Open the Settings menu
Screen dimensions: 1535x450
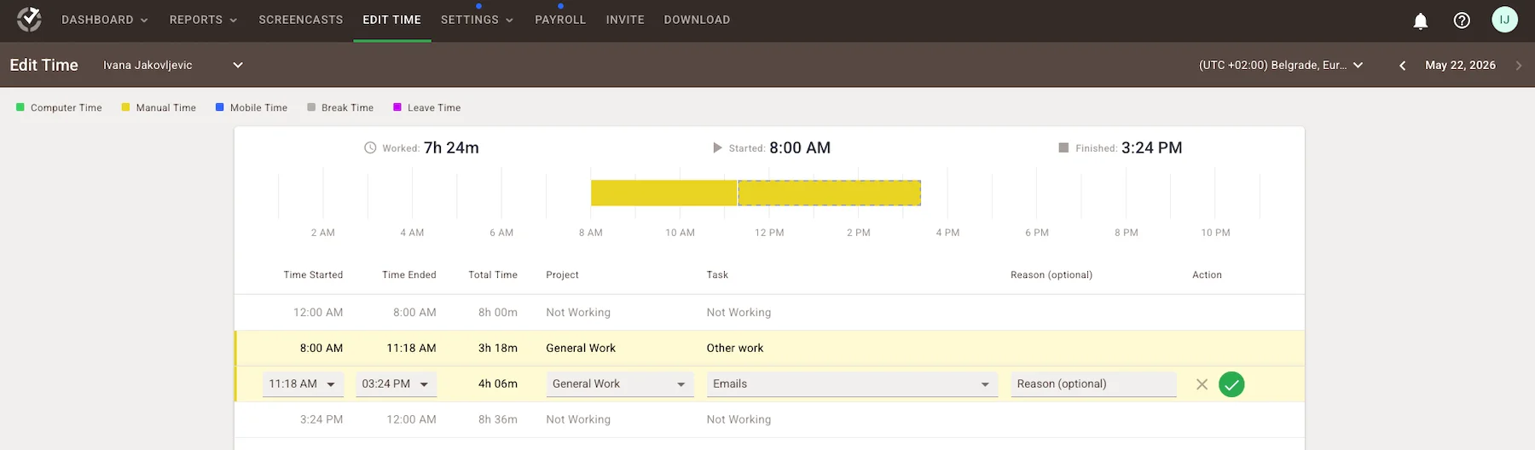click(x=478, y=20)
